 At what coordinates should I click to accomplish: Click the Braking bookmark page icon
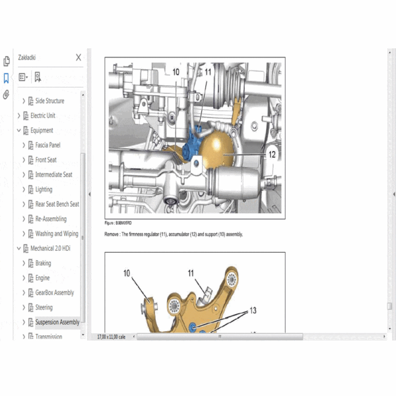pyautogui.click(x=30, y=263)
